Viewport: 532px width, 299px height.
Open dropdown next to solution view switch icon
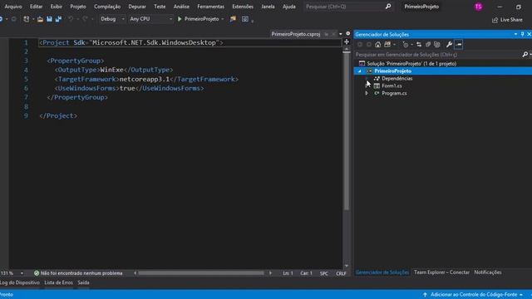[x=394, y=44]
